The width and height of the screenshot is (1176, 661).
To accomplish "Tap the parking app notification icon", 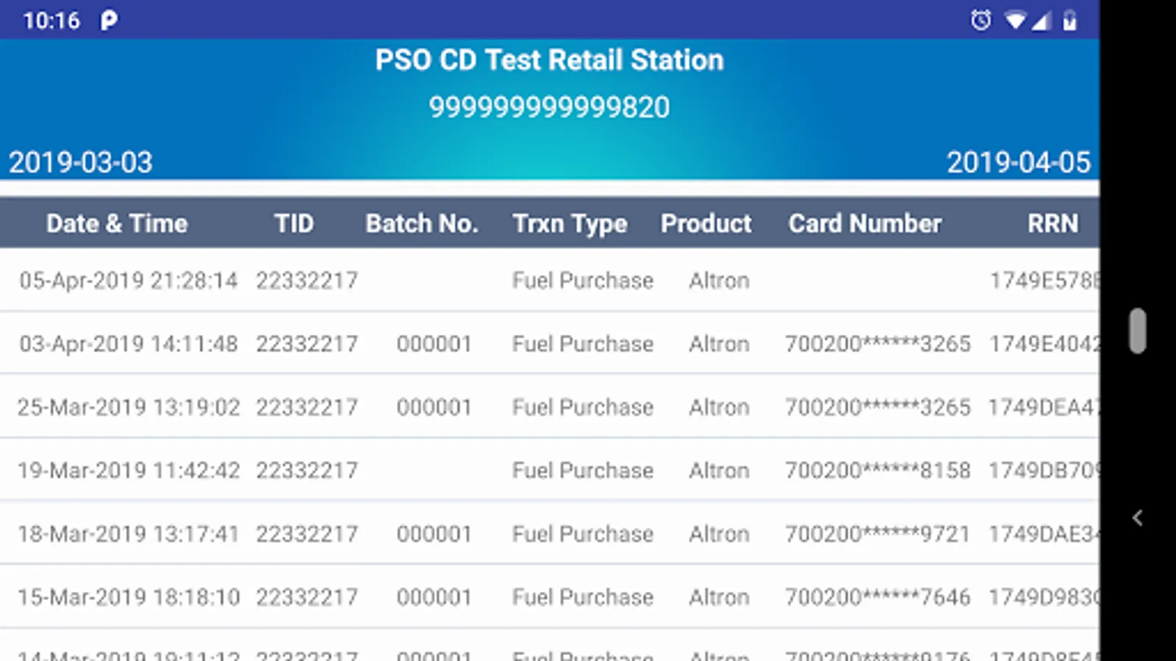I will pos(109,21).
